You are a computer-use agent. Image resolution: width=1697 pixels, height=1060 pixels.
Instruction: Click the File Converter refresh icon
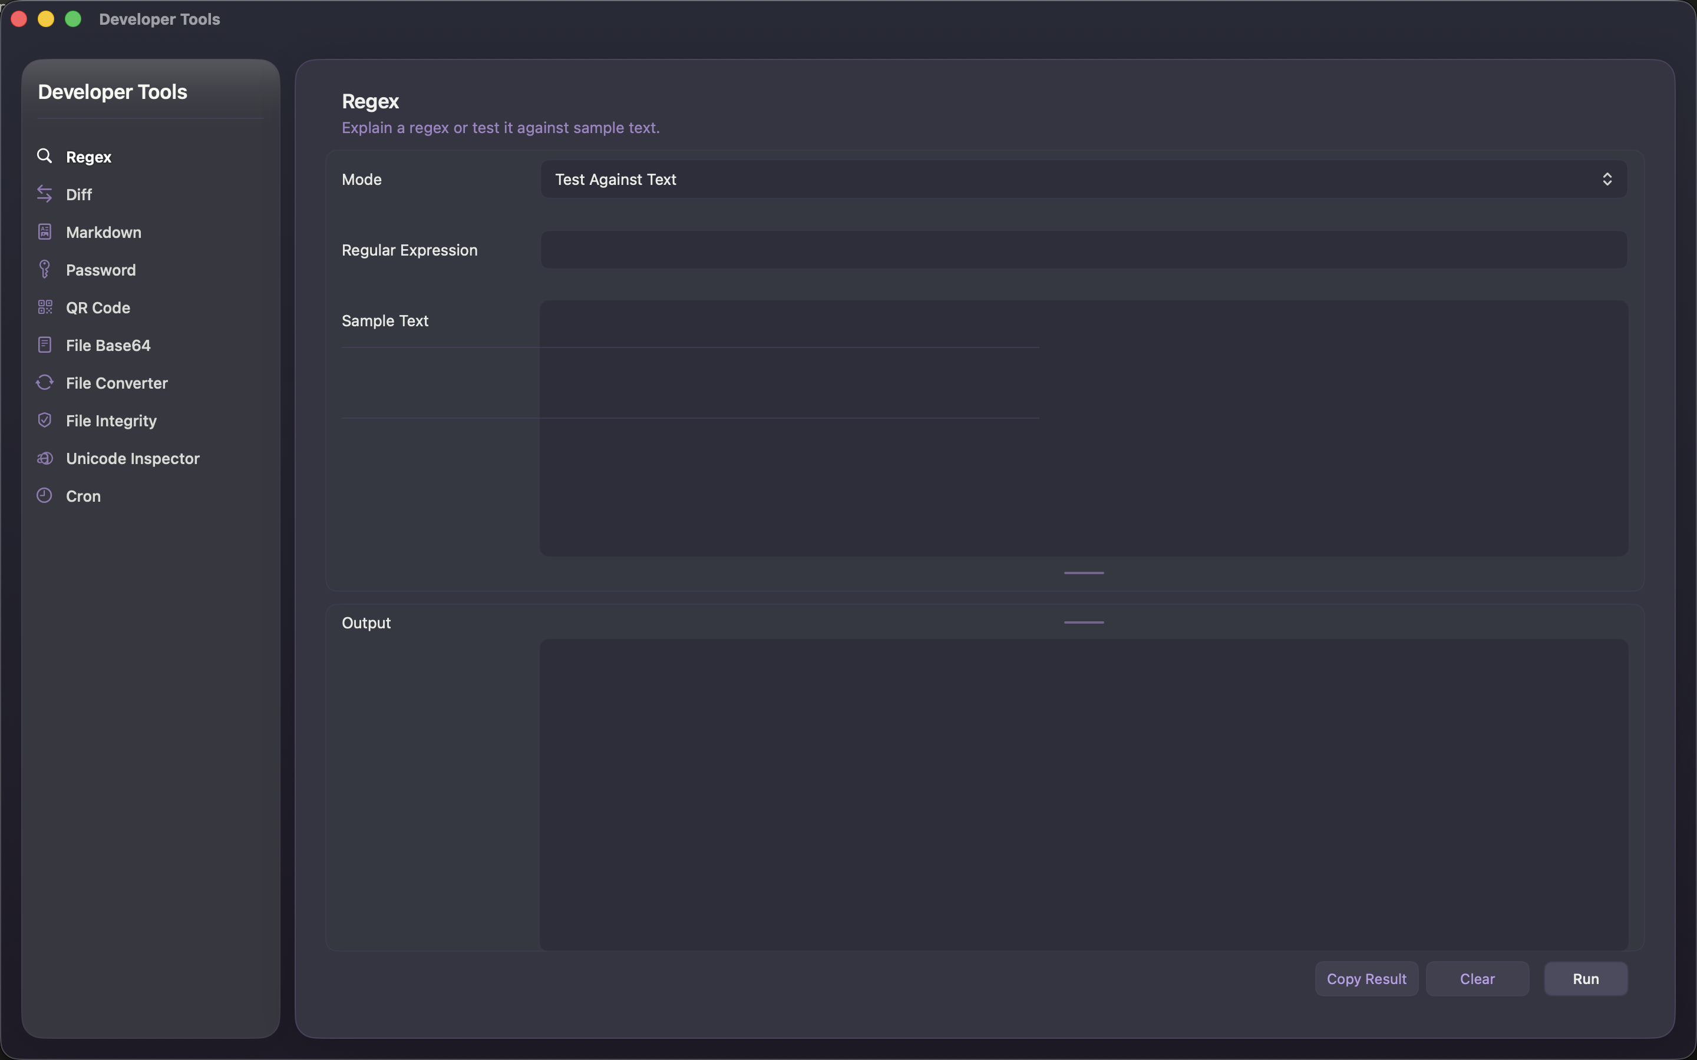(x=44, y=383)
